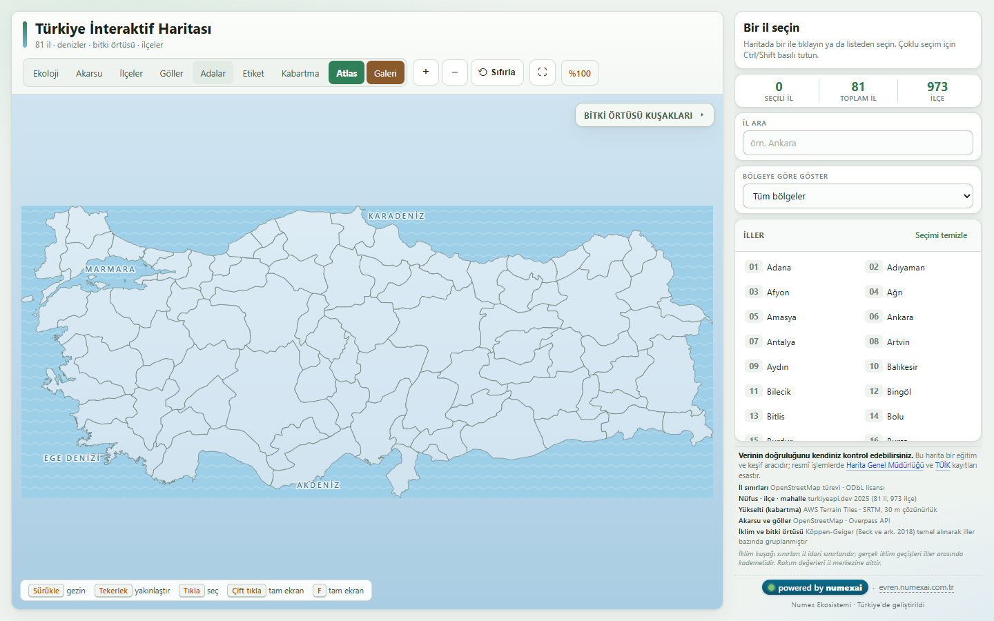994x621 pixels.
Task: Zoom out with the minus button
Action: point(455,72)
